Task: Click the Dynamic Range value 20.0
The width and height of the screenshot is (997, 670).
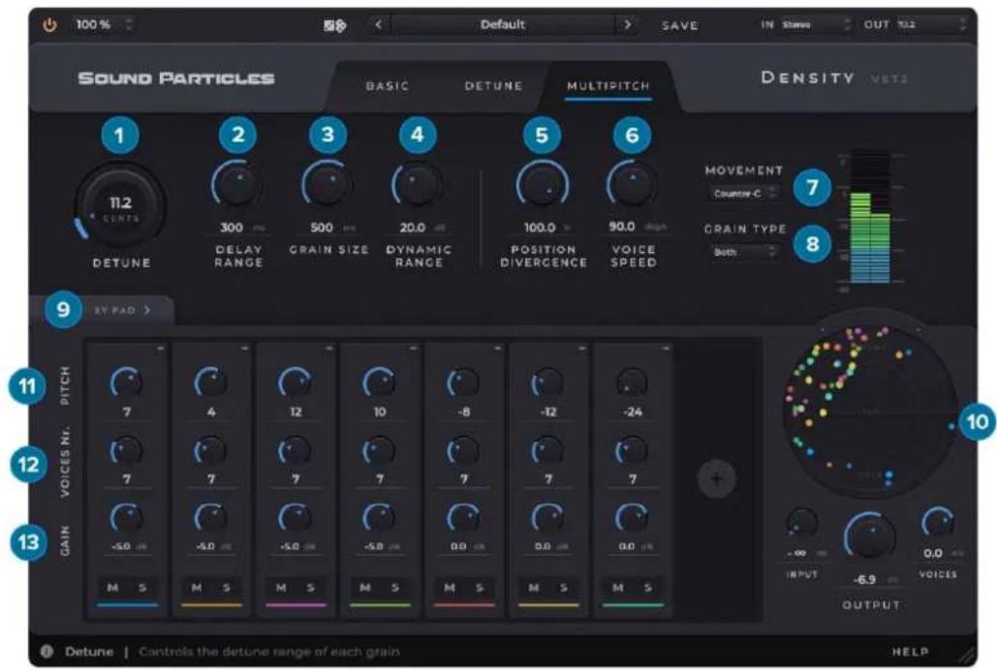Action: tap(412, 227)
